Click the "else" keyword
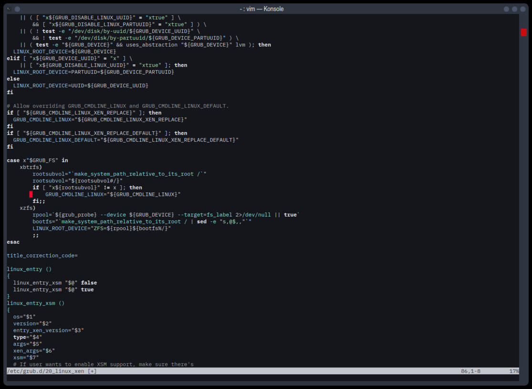This screenshot has height=389, width=532. click(x=13, y=79)
